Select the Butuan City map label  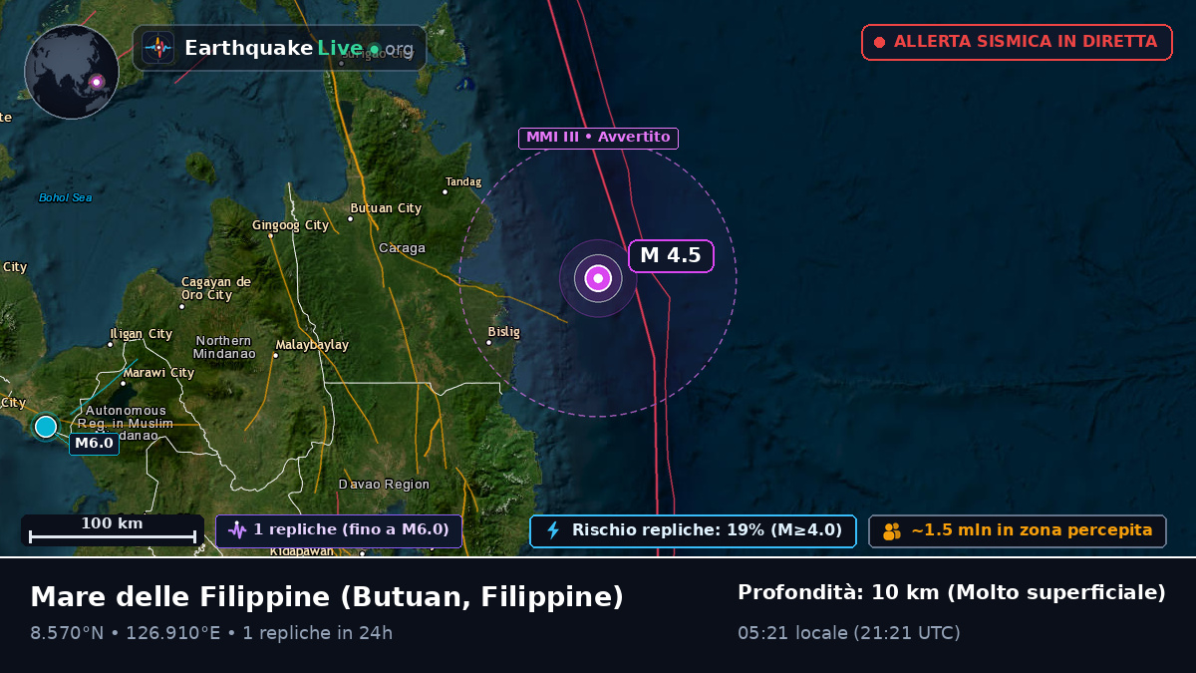click(386, 208)
